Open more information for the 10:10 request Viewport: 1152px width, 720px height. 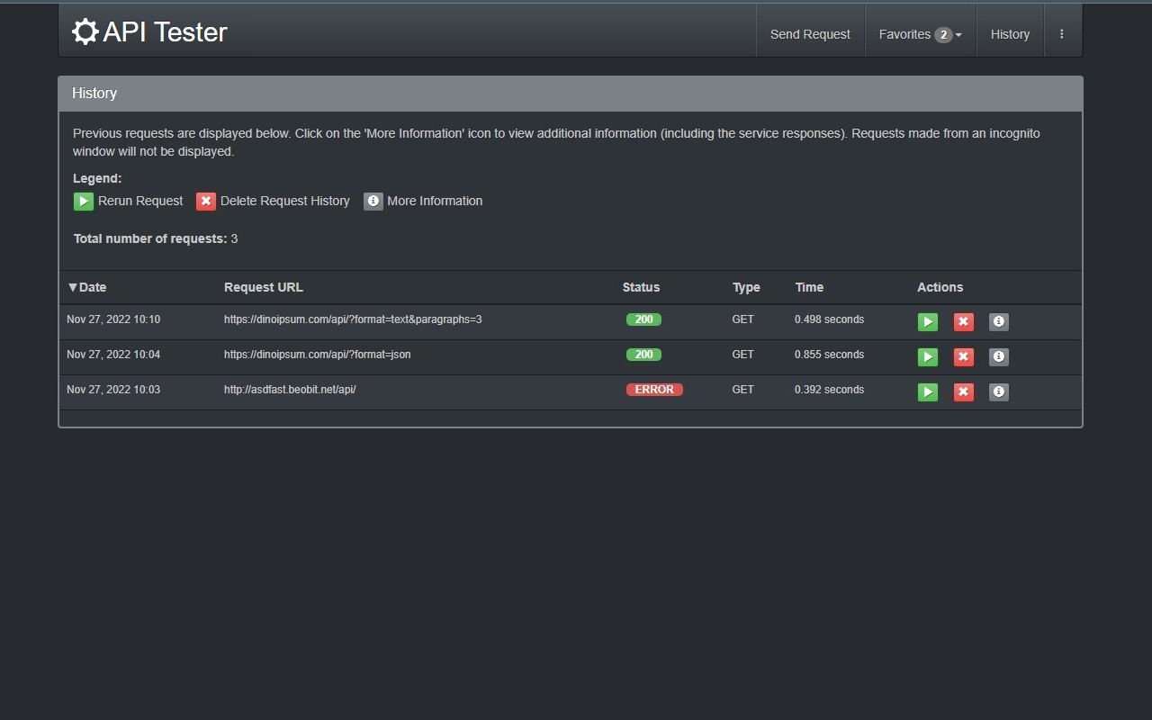998,321
